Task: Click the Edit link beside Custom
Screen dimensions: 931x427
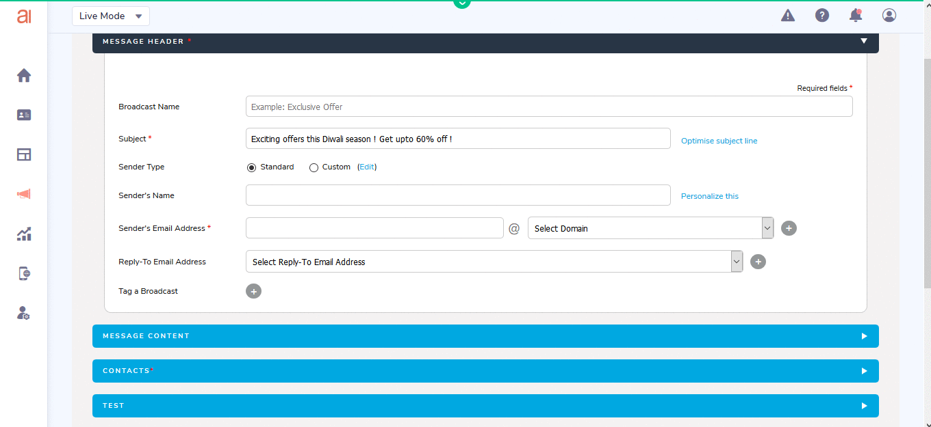Action: 367,167
